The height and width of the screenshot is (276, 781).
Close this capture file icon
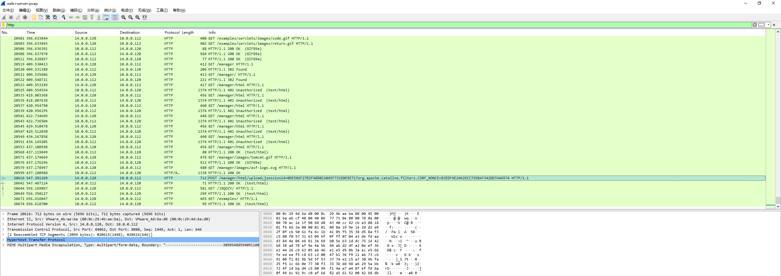48,17
